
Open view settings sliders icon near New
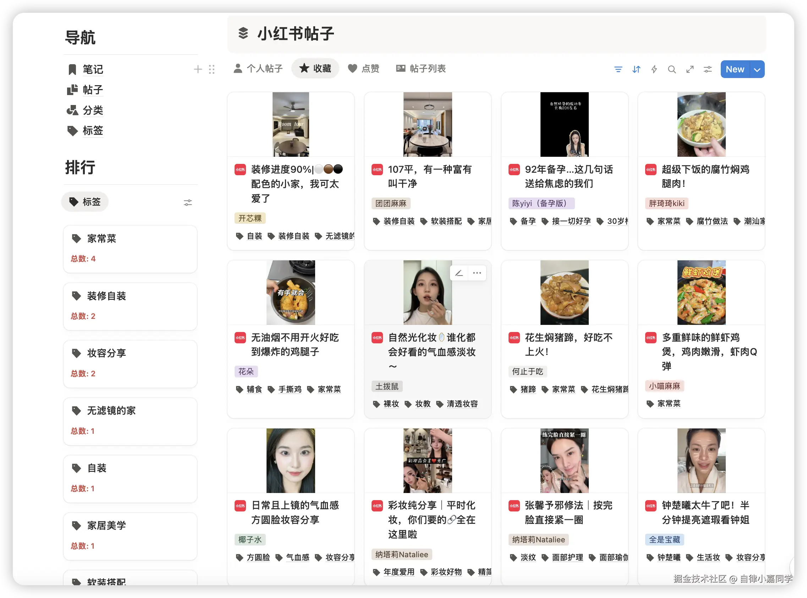(x=707, y=69)
